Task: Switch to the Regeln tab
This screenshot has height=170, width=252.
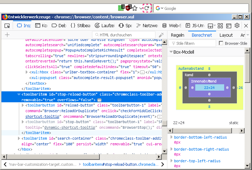Action: click(177, 35)
